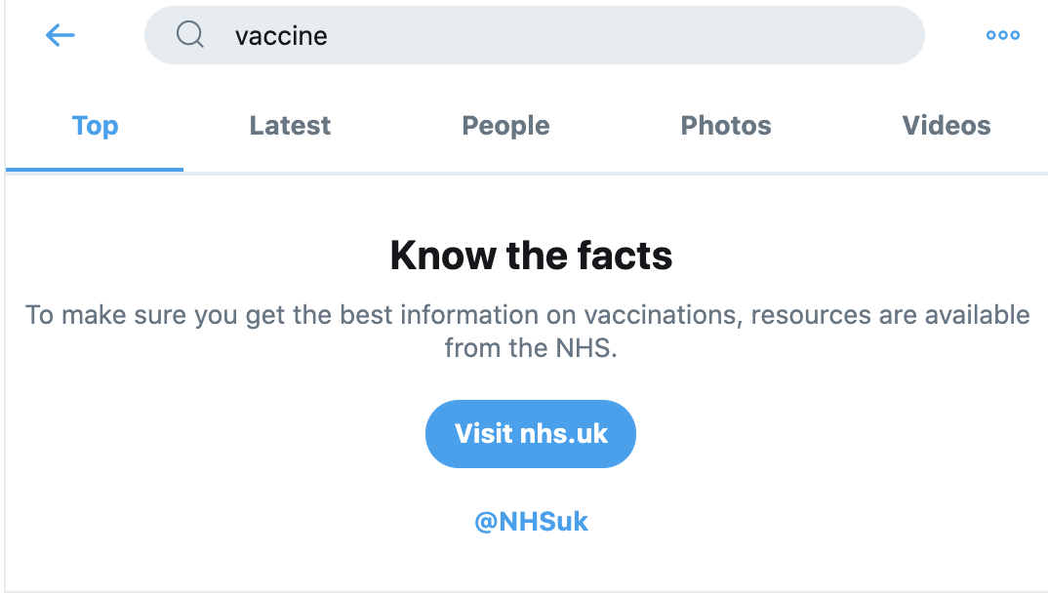
Task: Open the three-dot more options menu
Action: 1002,35
